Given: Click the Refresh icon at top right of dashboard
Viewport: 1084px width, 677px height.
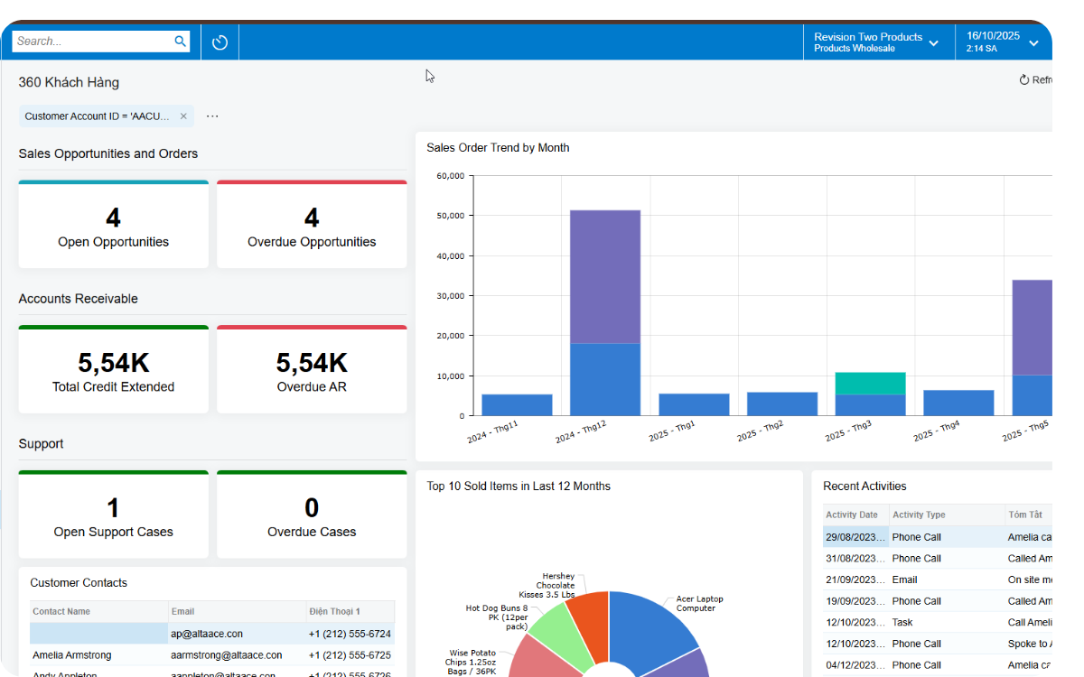Looking at the screenshot, I should pos(1025,79).
